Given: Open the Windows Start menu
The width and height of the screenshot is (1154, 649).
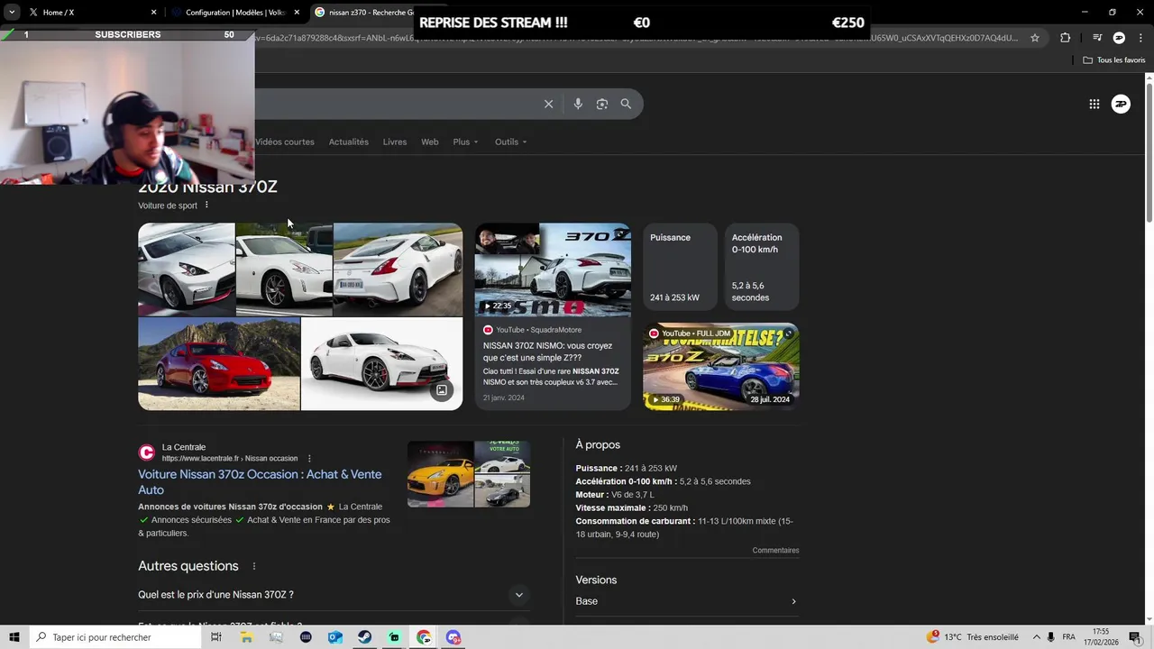Looking at the screenshot, I should pyautogui.click(x=14, y=637).
